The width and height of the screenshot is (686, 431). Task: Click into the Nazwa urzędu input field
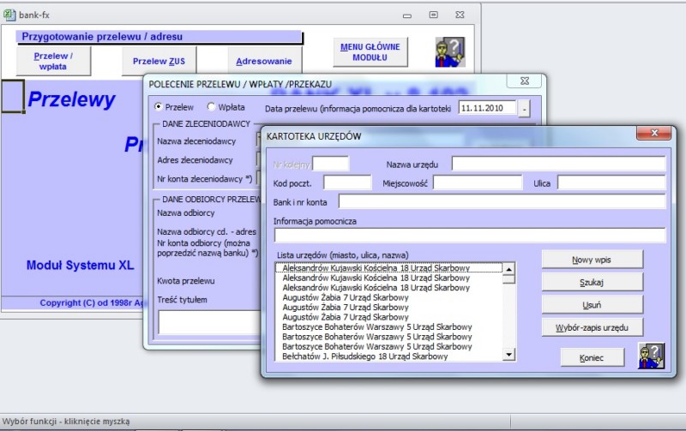pyautogui.click(x=558, y=164)
